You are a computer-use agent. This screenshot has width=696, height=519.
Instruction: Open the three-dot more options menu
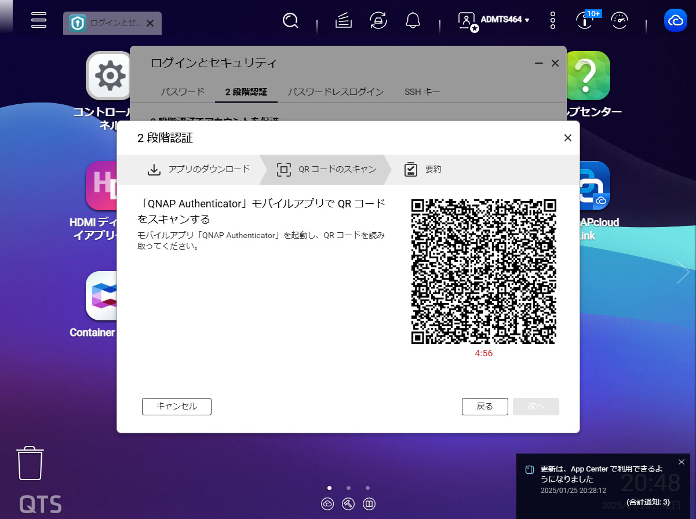553,20
